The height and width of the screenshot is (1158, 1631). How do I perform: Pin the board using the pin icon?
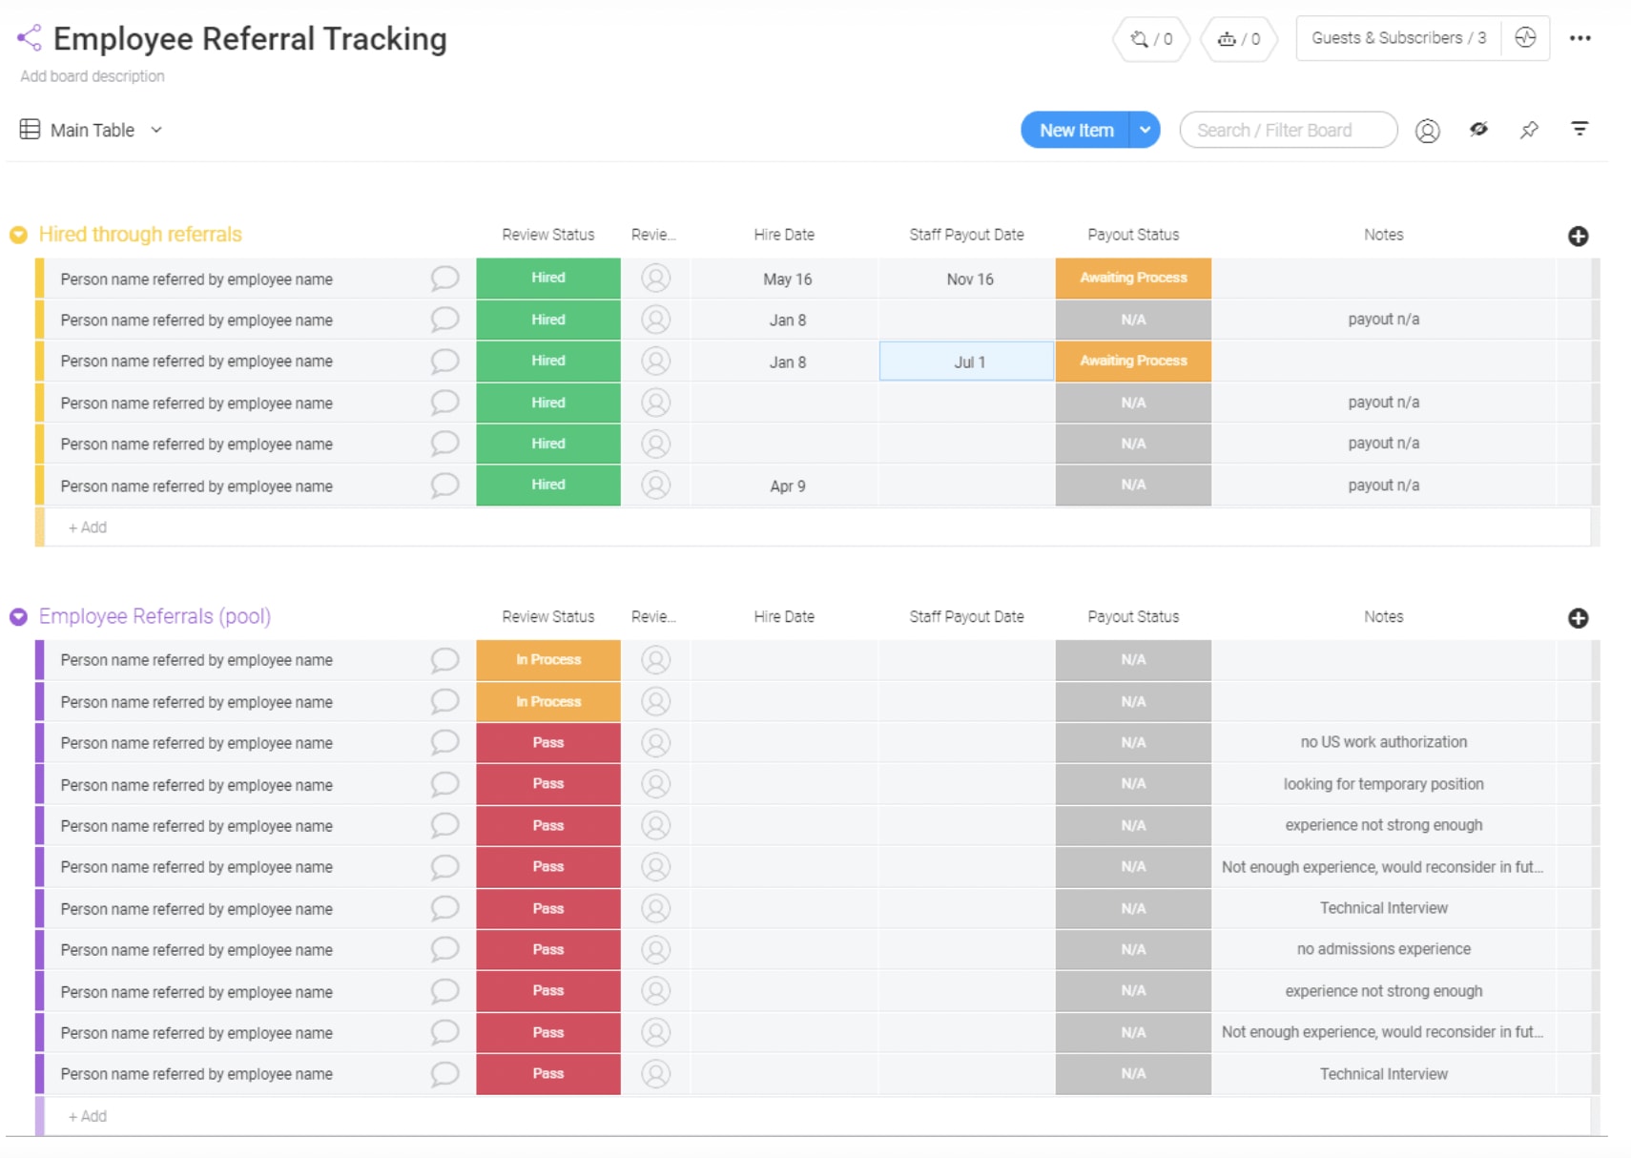coord(1530,130)
